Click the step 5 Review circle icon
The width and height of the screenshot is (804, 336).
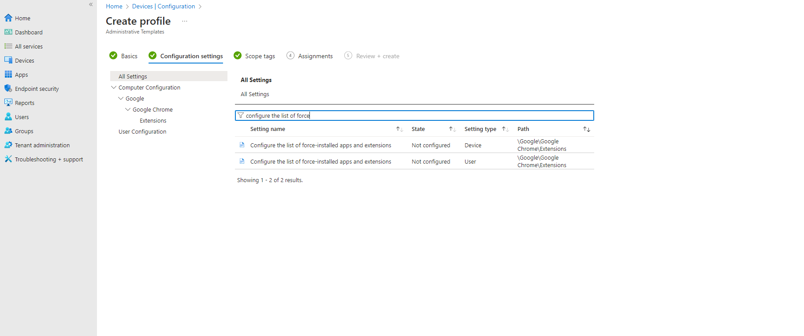pos(348,56)
